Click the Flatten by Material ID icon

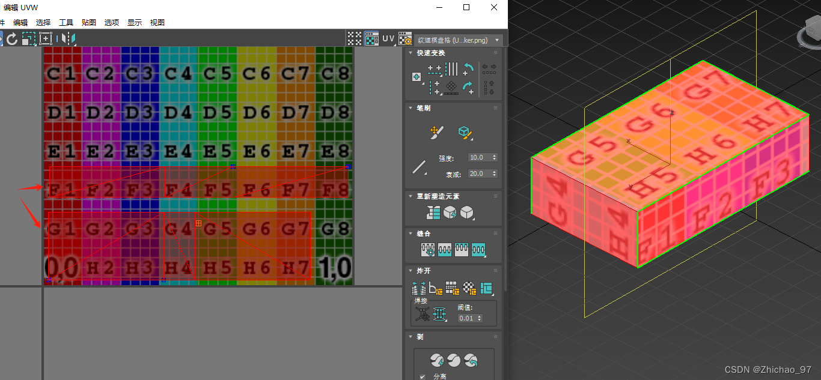(x=469, y=289)
